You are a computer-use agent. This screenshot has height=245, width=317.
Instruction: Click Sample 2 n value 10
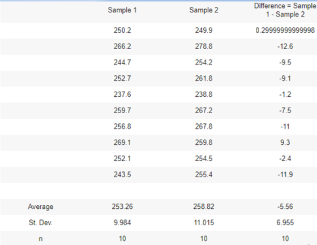pyautogui.click(x=204, y=239)
